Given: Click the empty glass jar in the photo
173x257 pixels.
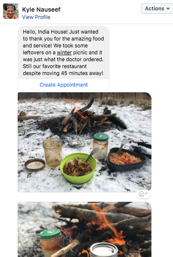Looking at the screenshot, I should tap(52, 152).
